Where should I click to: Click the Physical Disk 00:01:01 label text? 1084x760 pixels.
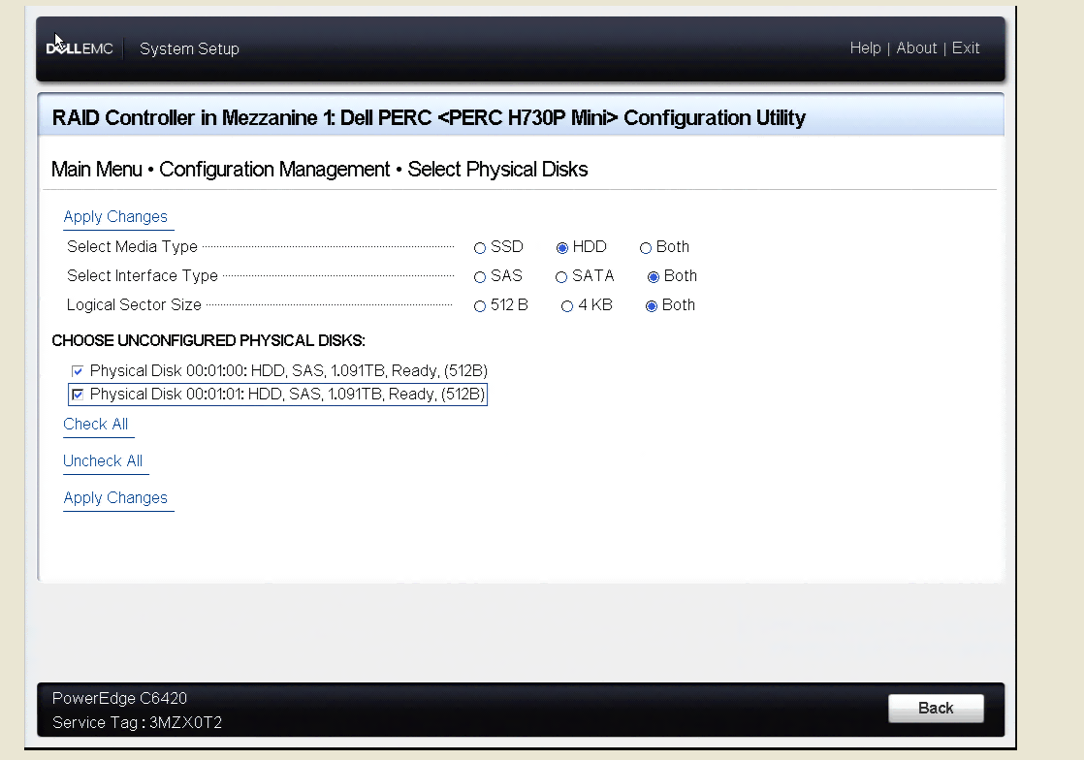pos(288,395)
